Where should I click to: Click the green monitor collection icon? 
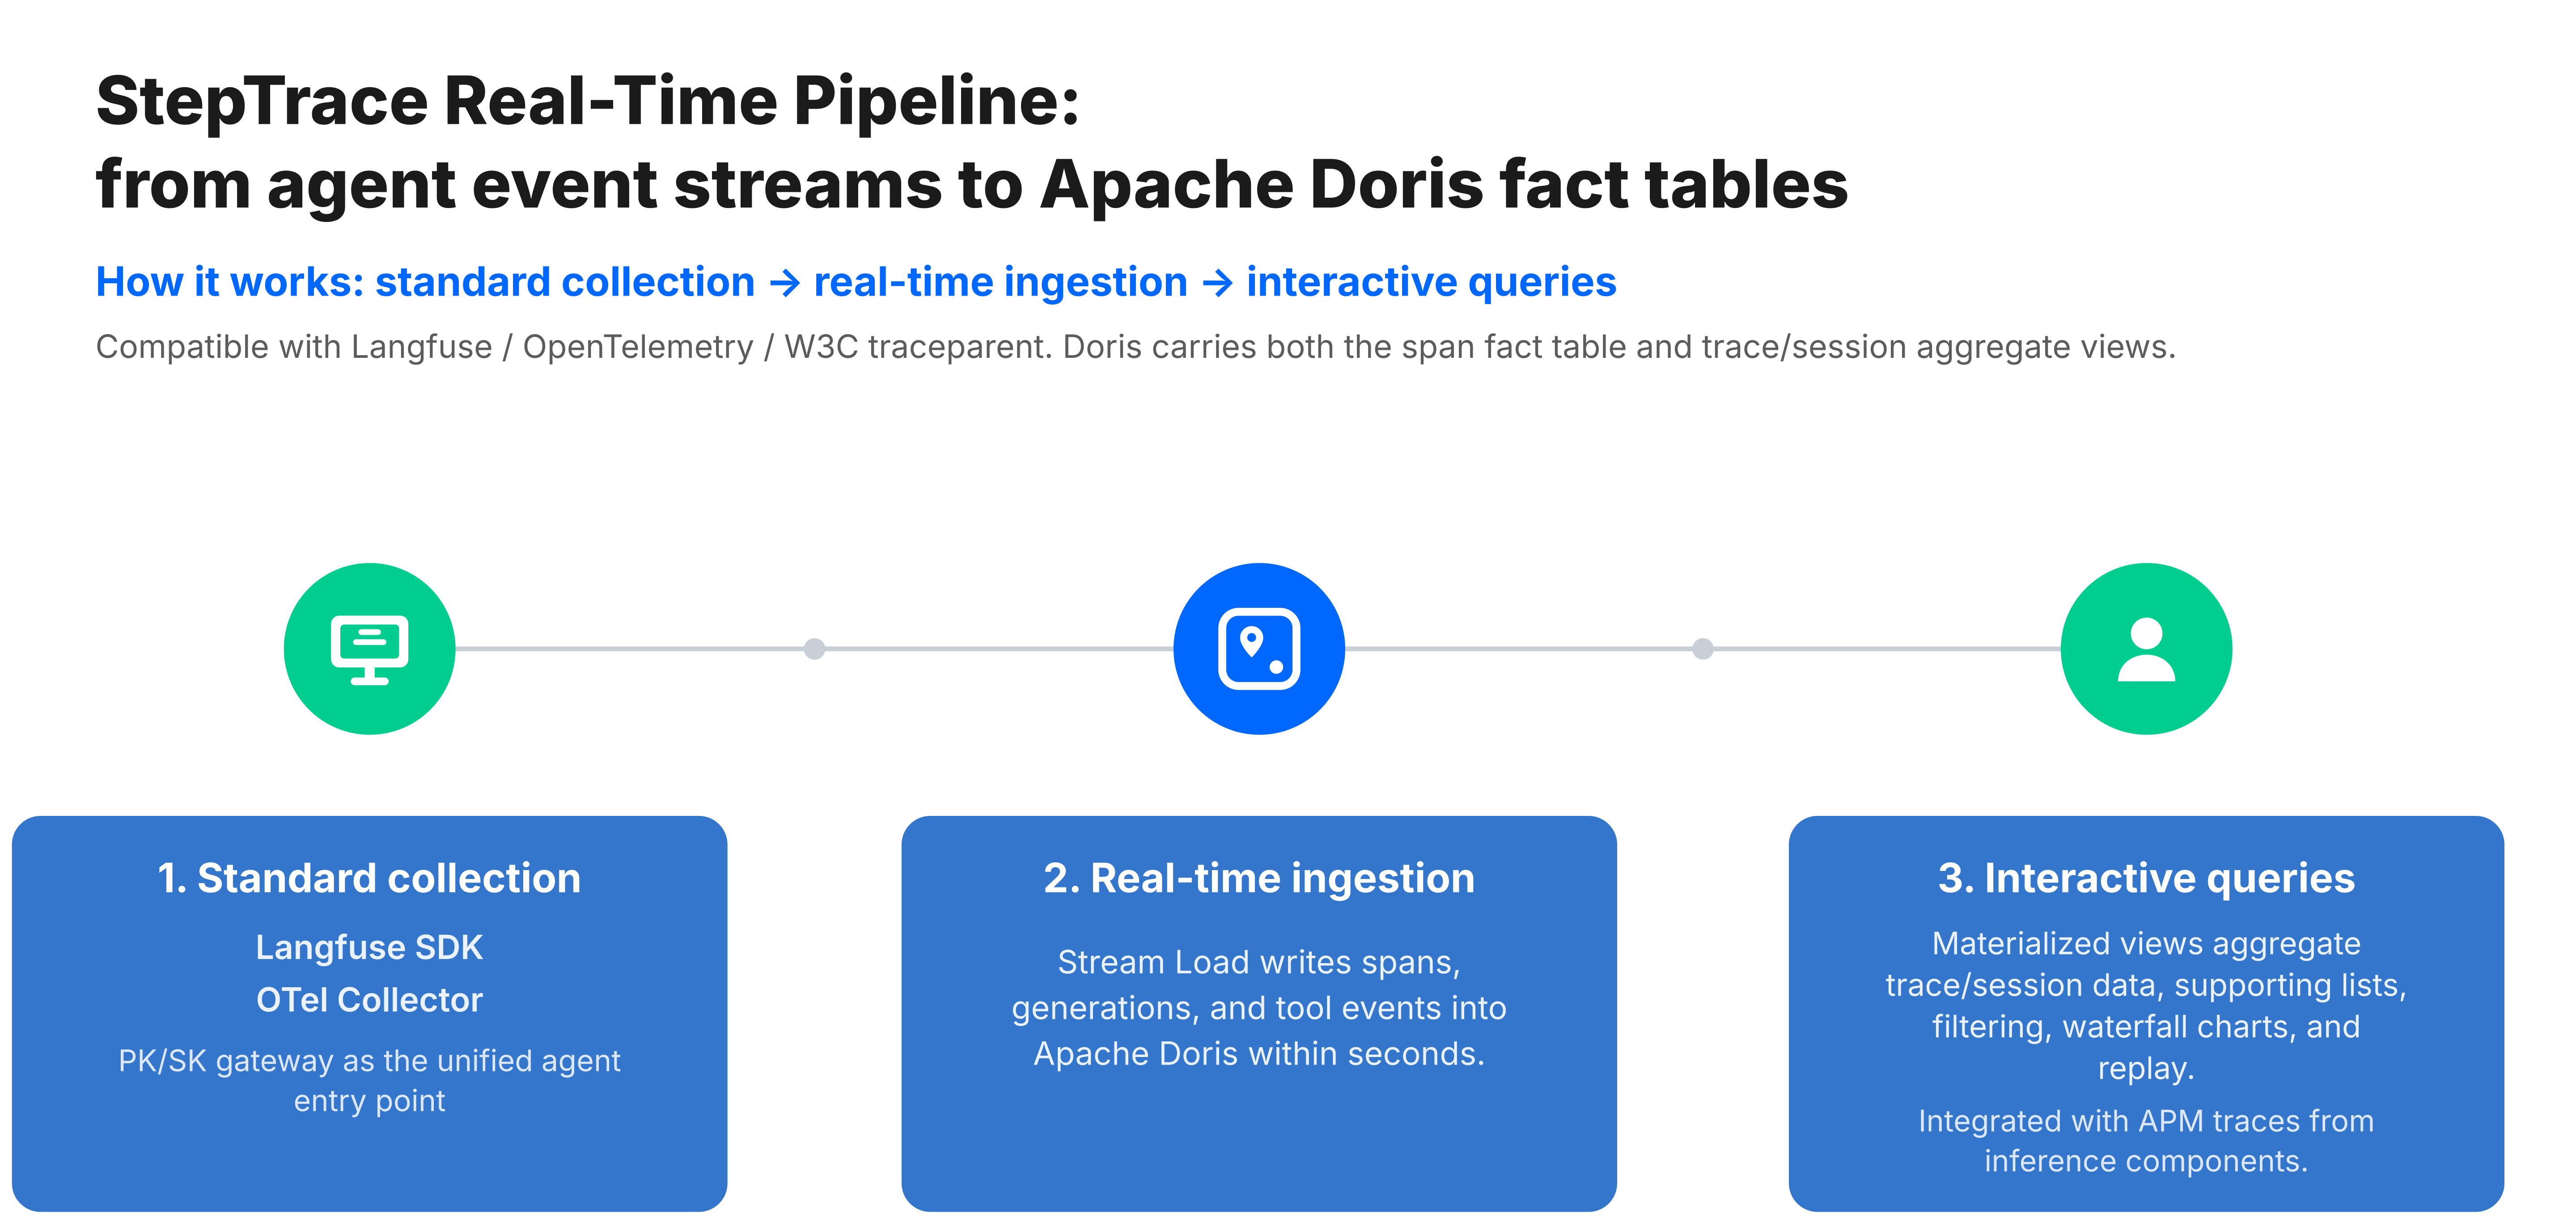(369, 649)
